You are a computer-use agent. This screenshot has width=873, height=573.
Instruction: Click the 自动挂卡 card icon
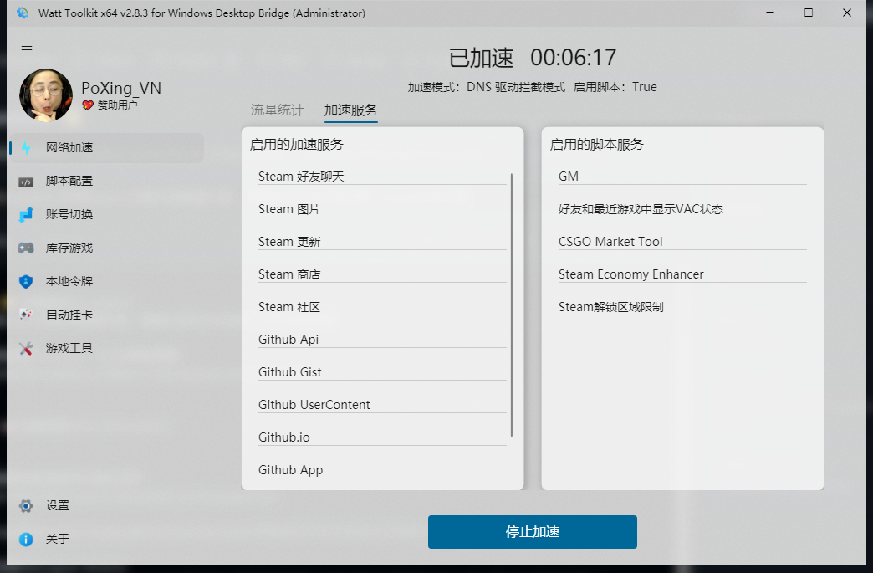pos(26,315)
